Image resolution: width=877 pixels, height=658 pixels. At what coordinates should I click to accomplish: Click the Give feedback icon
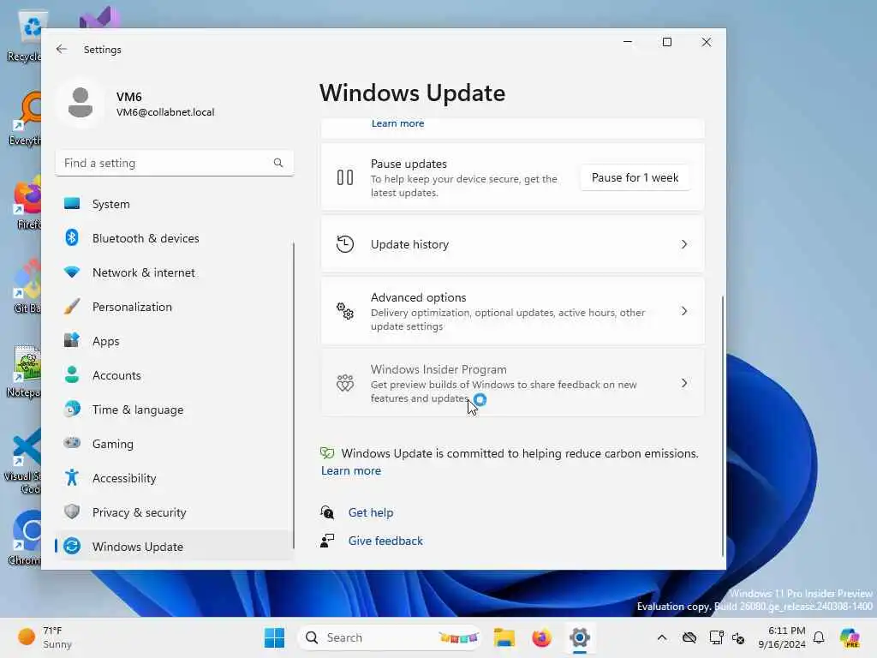pyautogui.click(x=327, y=541)
